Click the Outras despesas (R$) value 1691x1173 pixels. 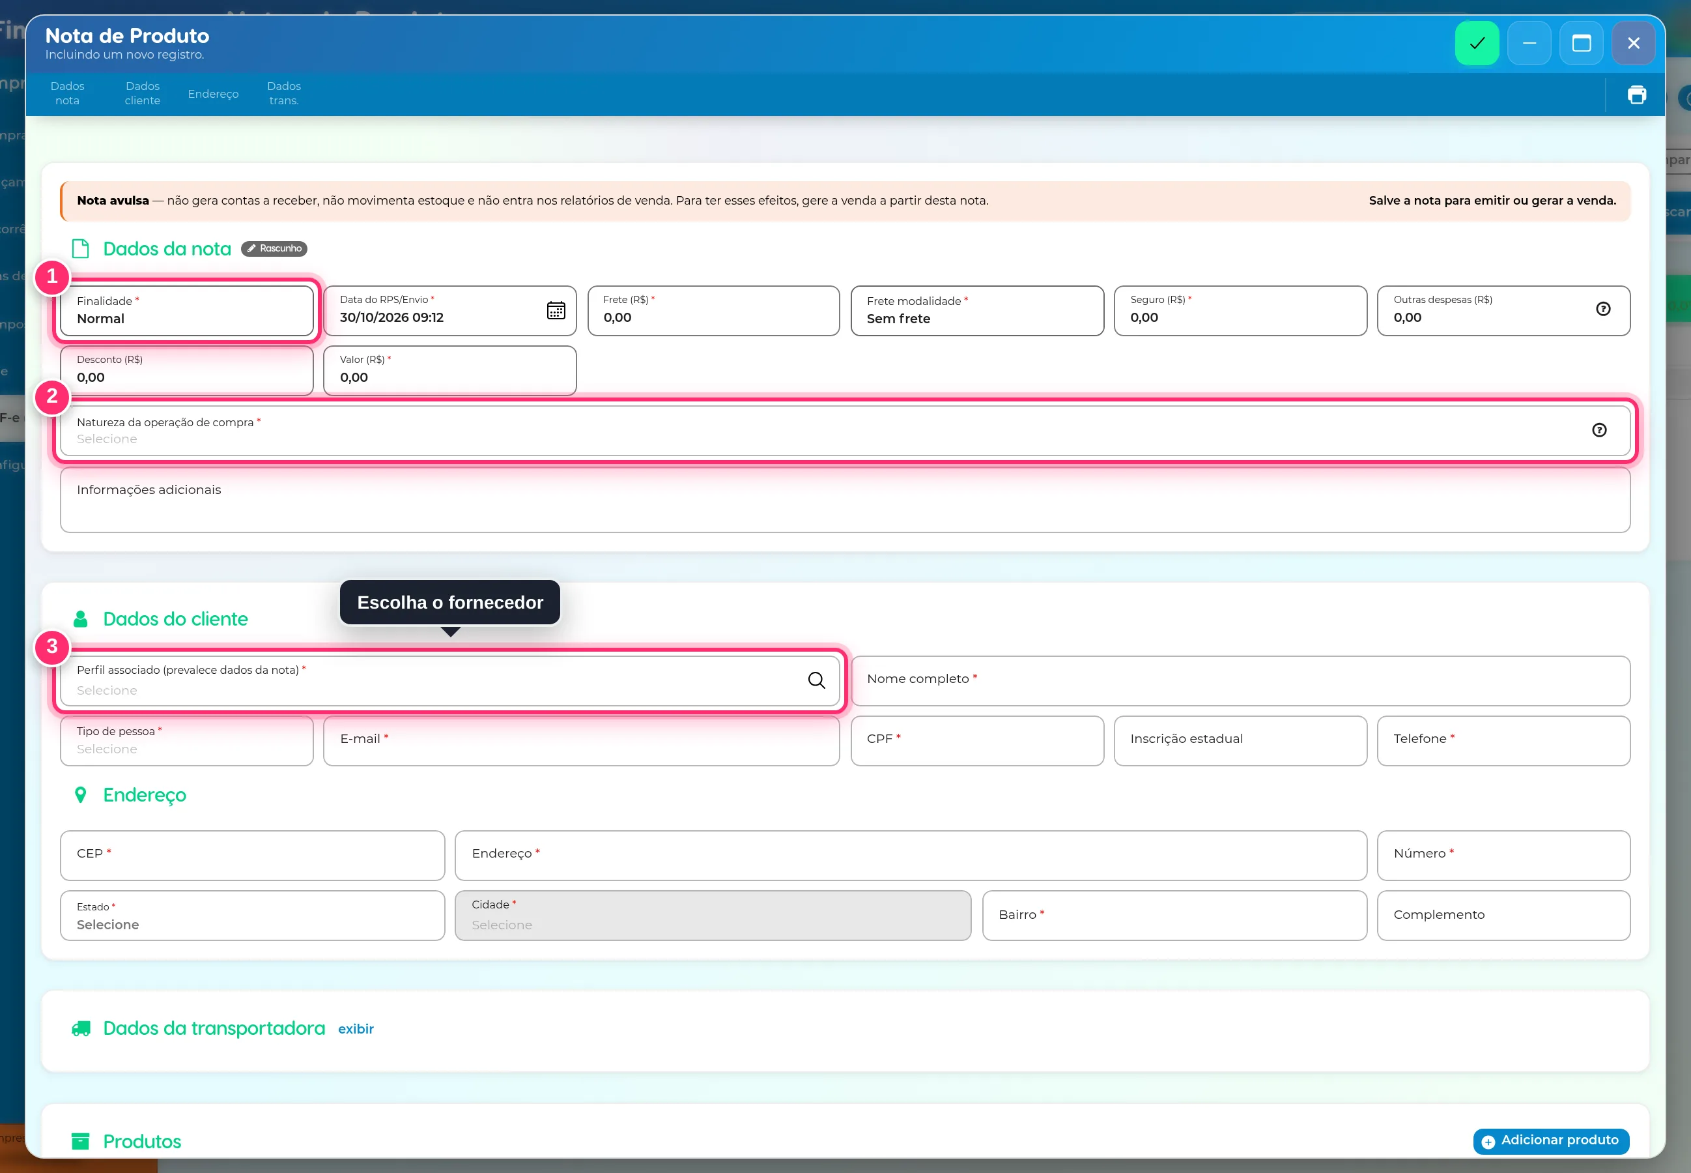(x=1408, y=318)
